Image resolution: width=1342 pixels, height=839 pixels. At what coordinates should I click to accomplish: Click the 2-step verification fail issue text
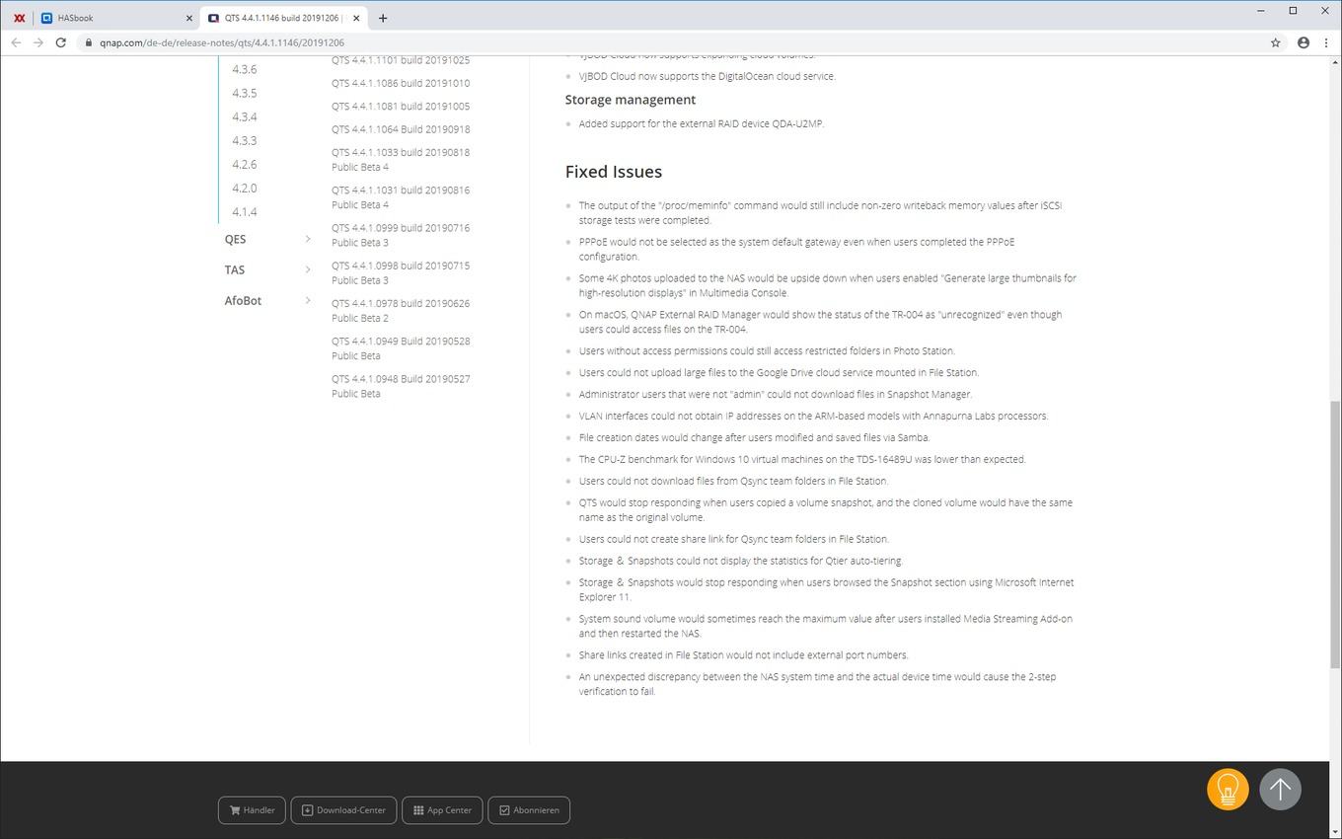tap(817, 684)
